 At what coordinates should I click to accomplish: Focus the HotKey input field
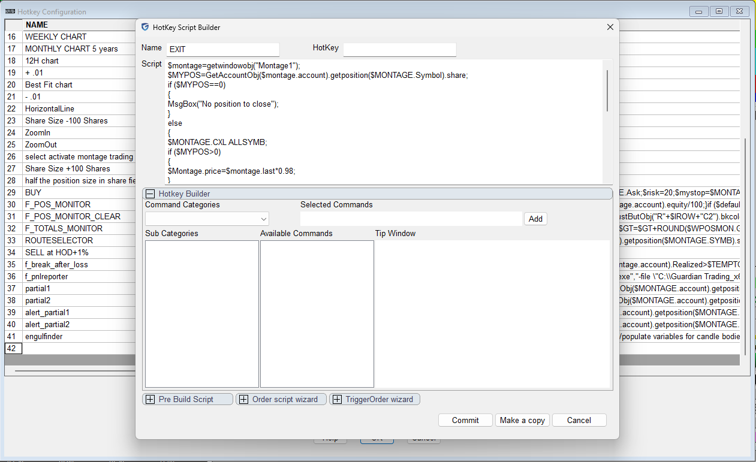coord(399,50)
